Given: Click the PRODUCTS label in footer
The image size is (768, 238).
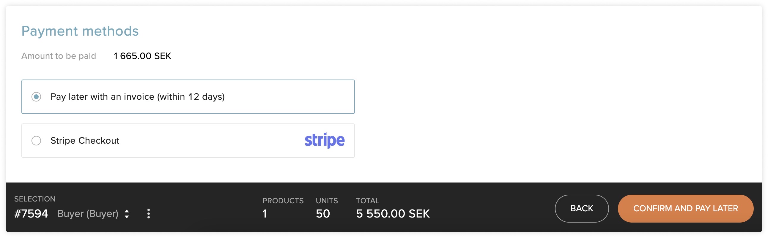Looking at the screenshot, I should pos(283,201).
